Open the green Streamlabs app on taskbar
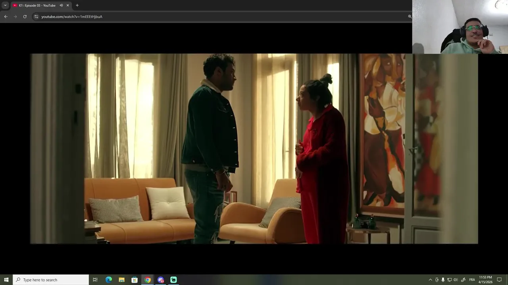This screenshot has height=285, width=508. click(173, 280)
